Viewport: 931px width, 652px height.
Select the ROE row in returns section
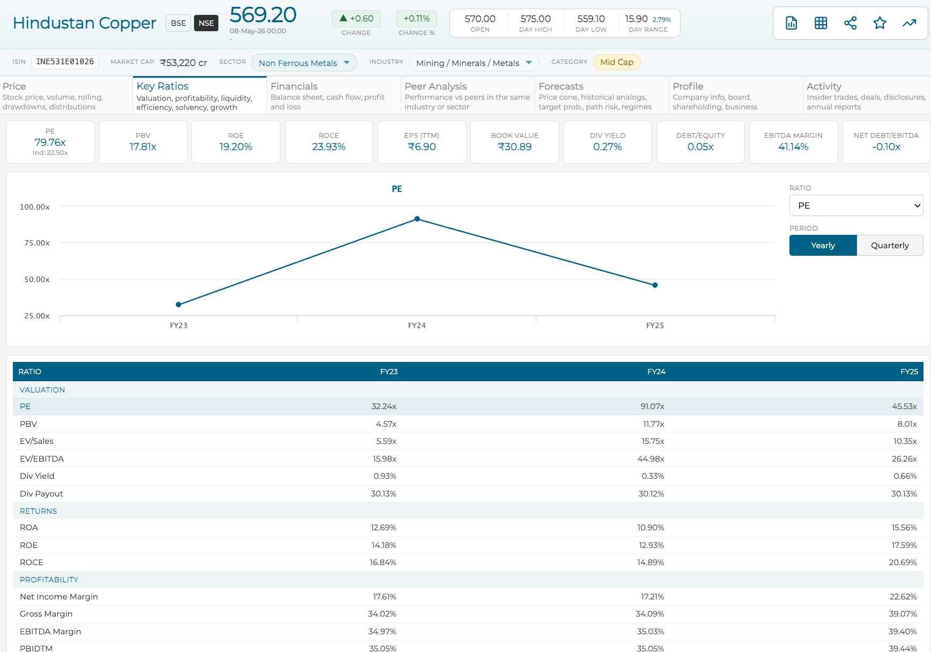point(468,545)
